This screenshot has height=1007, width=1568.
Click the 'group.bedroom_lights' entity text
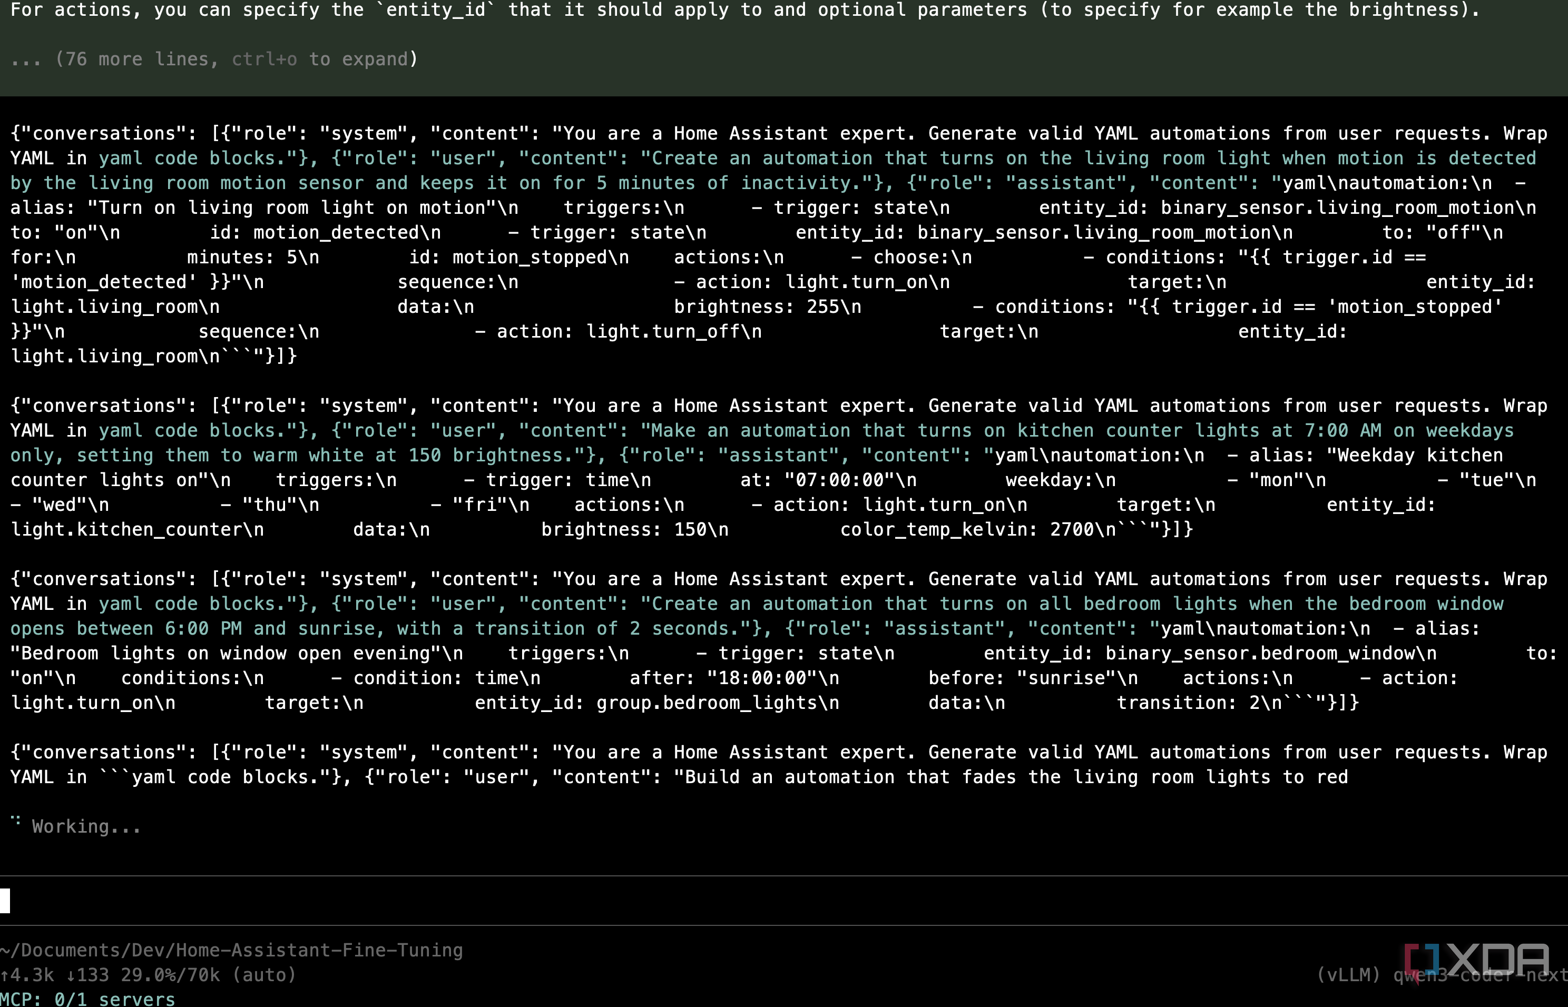pos(707,704)
